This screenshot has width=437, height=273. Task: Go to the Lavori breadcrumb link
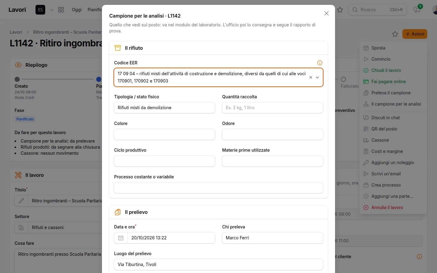click(16, 32)
